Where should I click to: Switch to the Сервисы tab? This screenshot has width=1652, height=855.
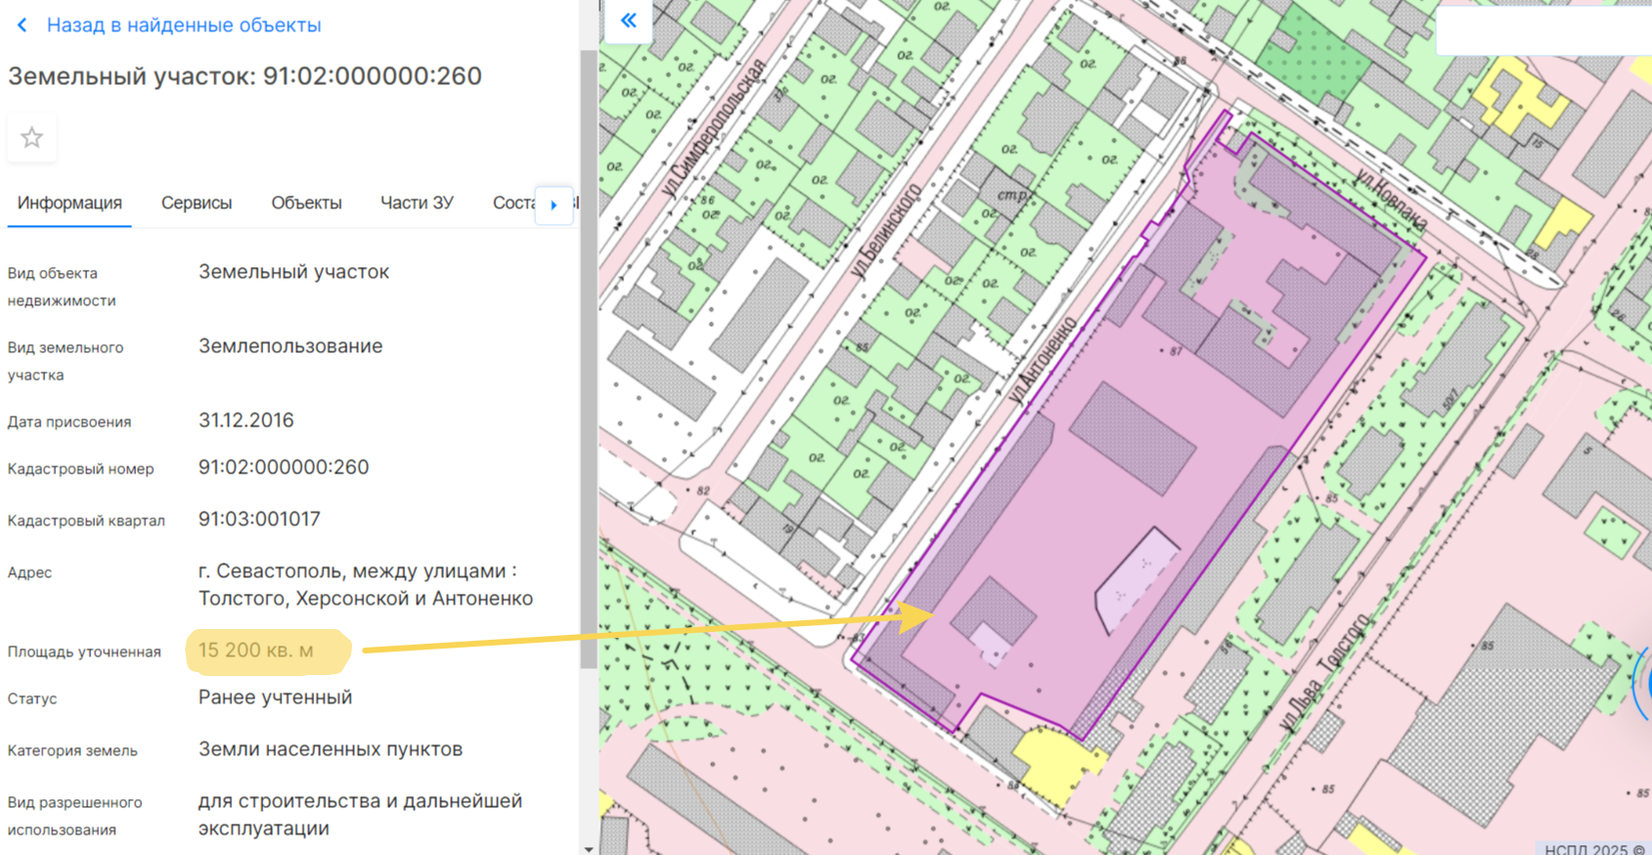pos(197,202)
